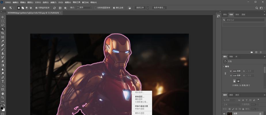Toggle the 硬化边缘 checkbox
The width and height of the screenshot is (266, 115).
click(114, 8)
